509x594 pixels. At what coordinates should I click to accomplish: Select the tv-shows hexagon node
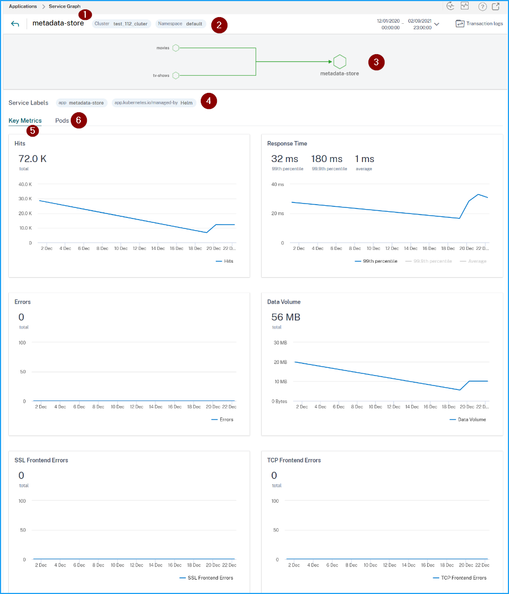coord(176,75)
